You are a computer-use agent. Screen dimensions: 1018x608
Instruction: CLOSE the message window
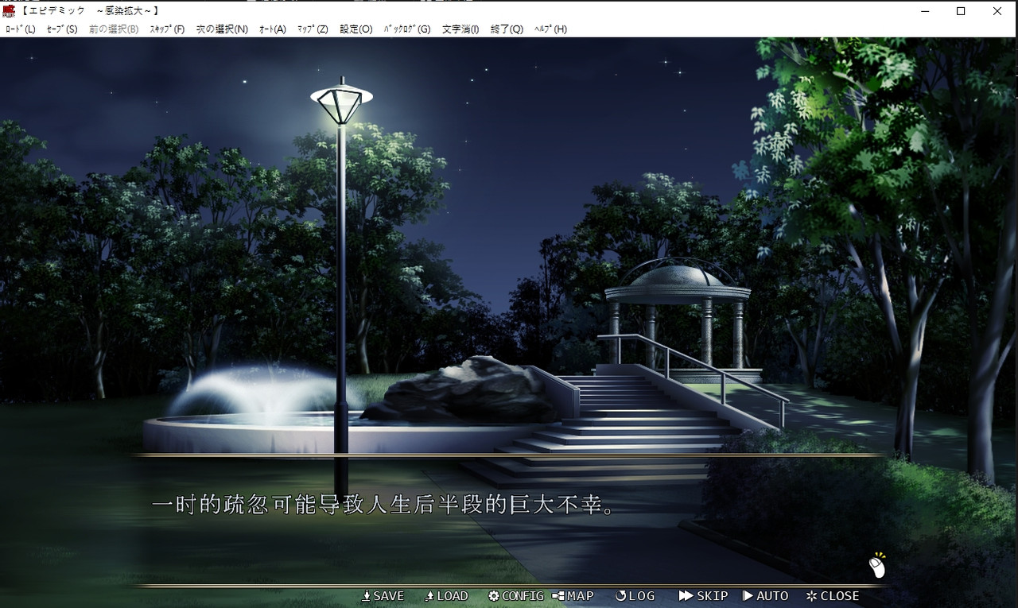pos(833,596)
